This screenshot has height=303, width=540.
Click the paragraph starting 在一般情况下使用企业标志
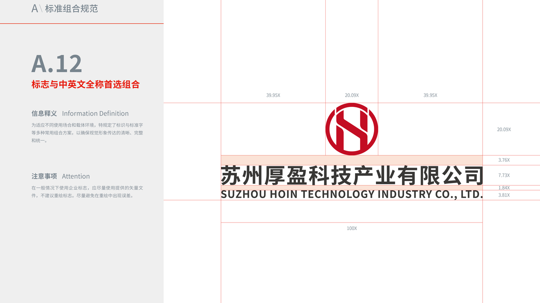(x=87, y=192)
